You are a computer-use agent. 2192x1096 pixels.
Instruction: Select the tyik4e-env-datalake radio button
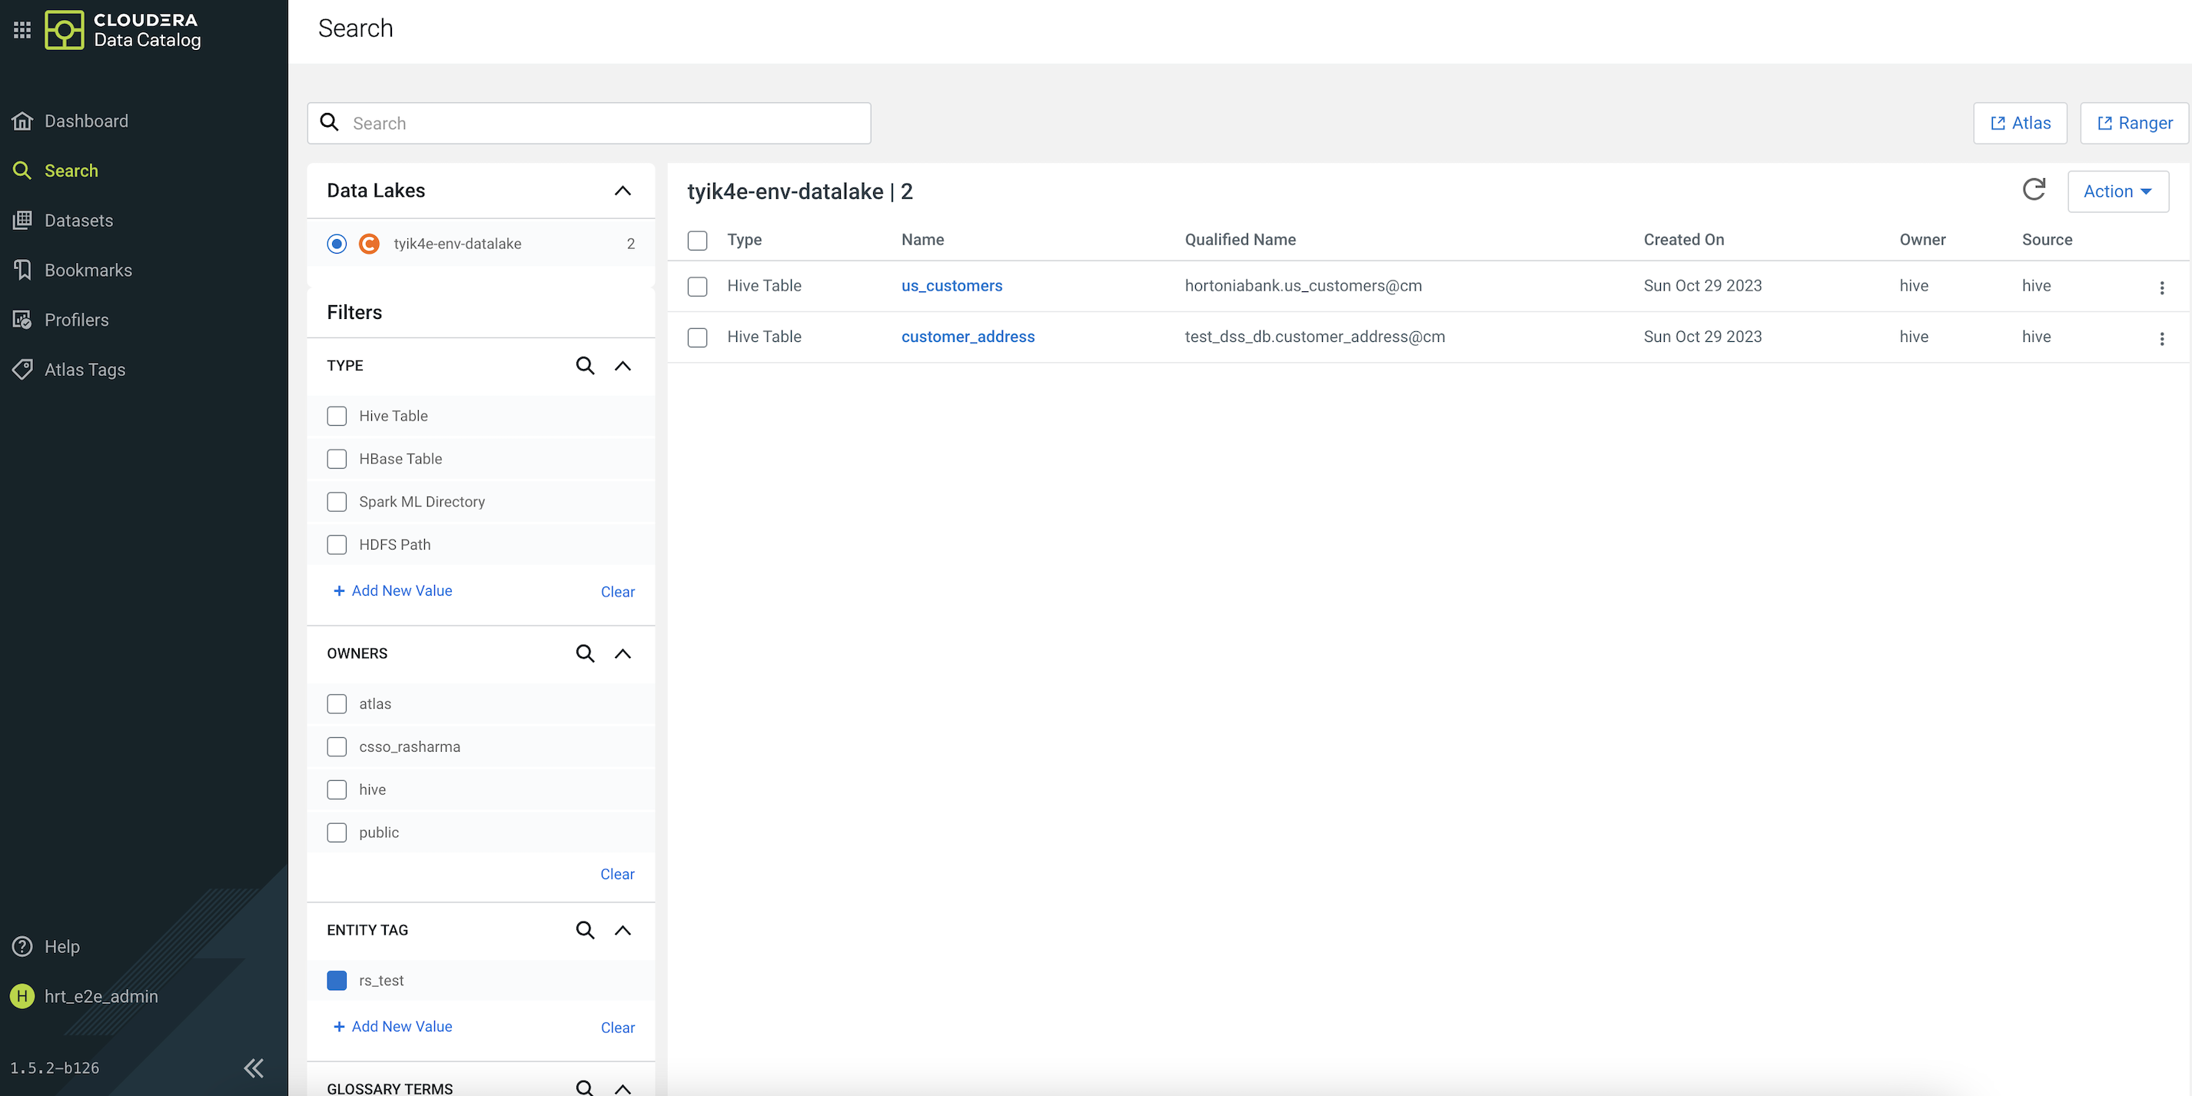coord(337,244)
